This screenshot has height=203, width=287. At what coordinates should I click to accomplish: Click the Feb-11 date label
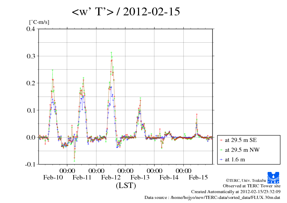(82, 177)
